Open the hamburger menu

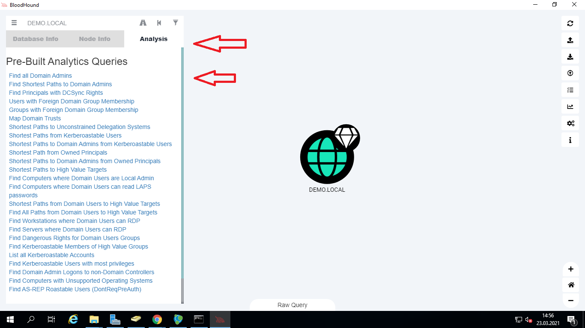(x=14, y=23)
